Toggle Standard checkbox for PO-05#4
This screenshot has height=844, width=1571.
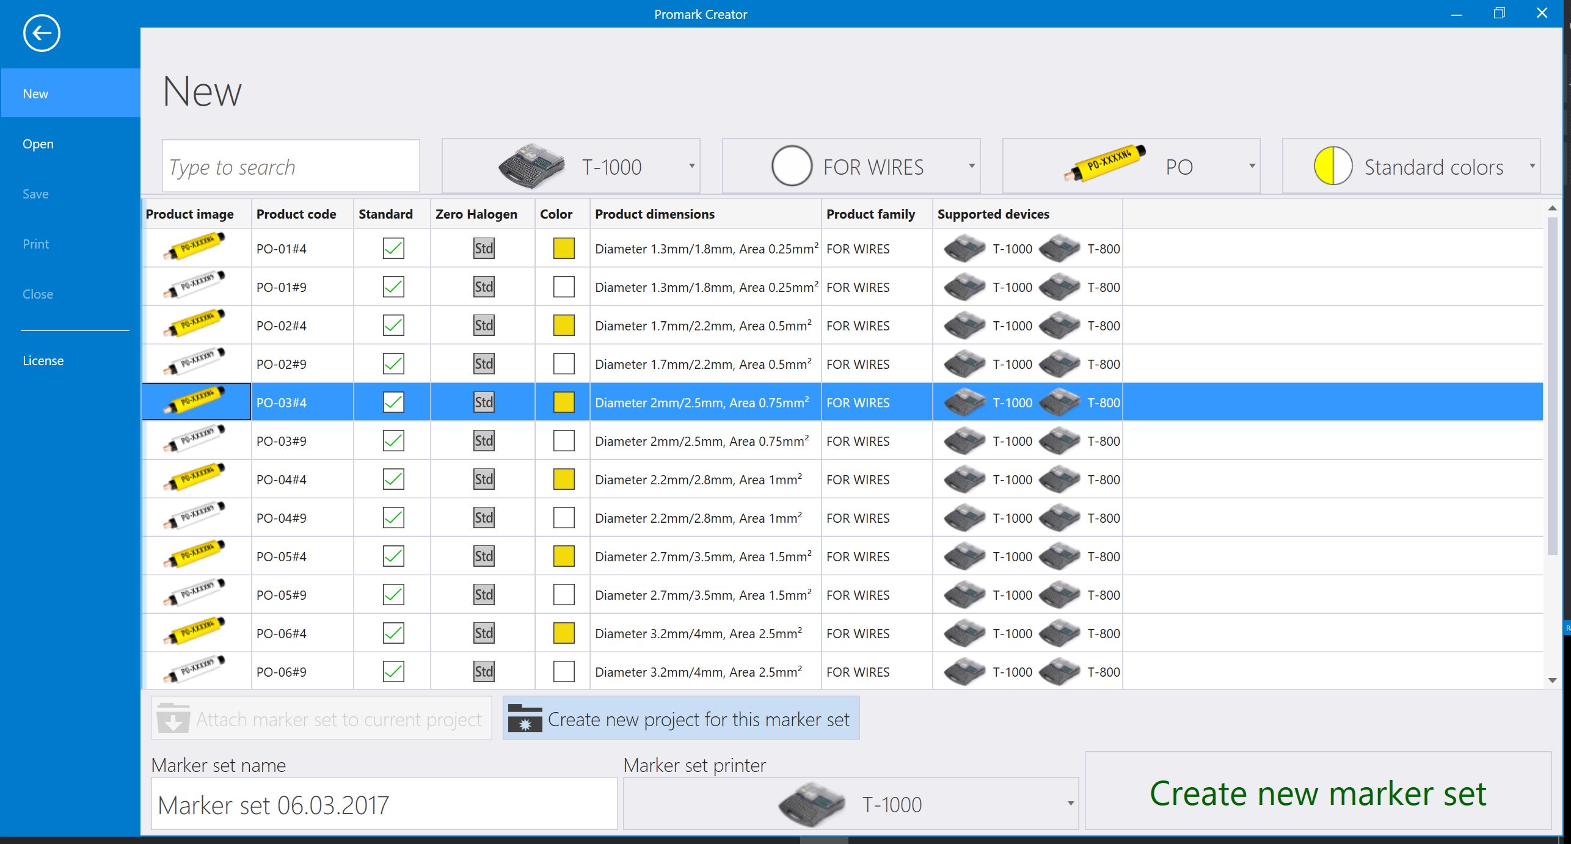(x=393, y=556)
